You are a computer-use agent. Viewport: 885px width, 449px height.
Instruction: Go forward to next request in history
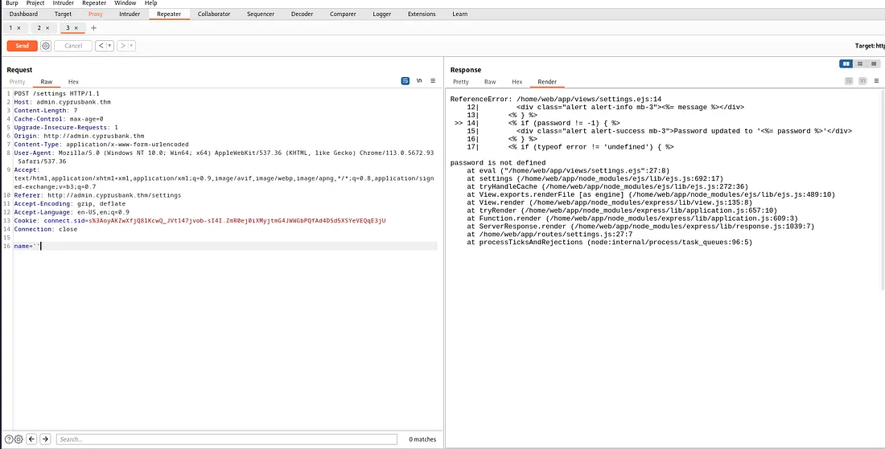(122, 46)
